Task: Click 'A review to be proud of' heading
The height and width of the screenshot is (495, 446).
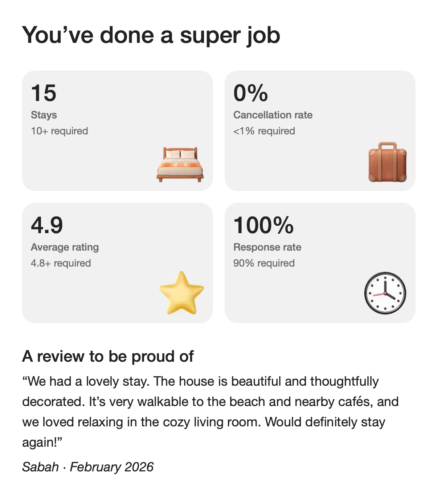Action: point(108,357)
